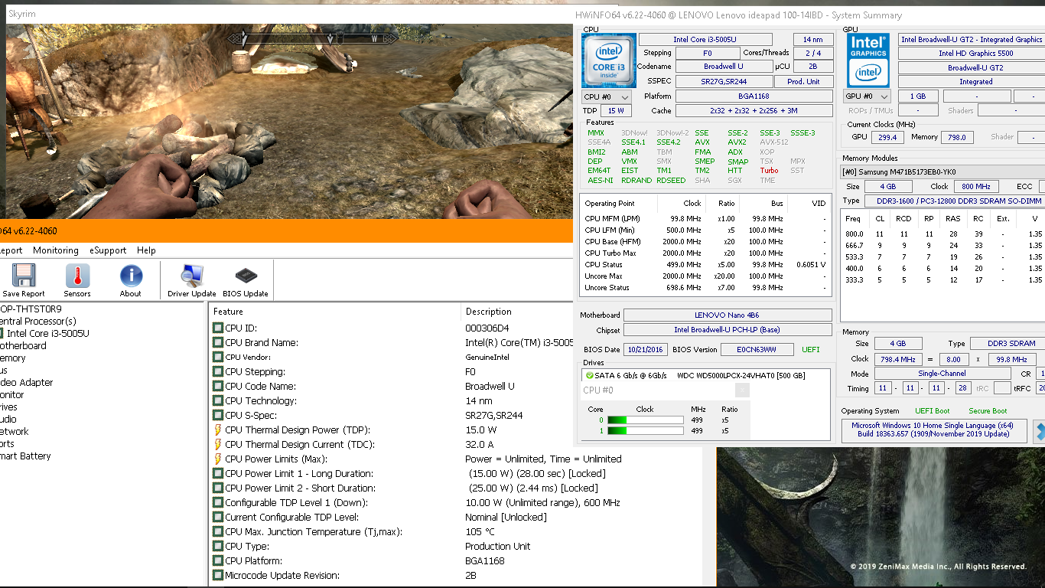Click the Save Report floppy disk icon
Image resolution: width=1045 pixels, height=588 pixels.
point(24,276)
